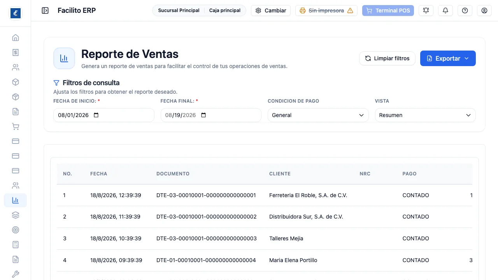
Task: Click the Maria Elena Portillo client cell
Action: [293, 260]
